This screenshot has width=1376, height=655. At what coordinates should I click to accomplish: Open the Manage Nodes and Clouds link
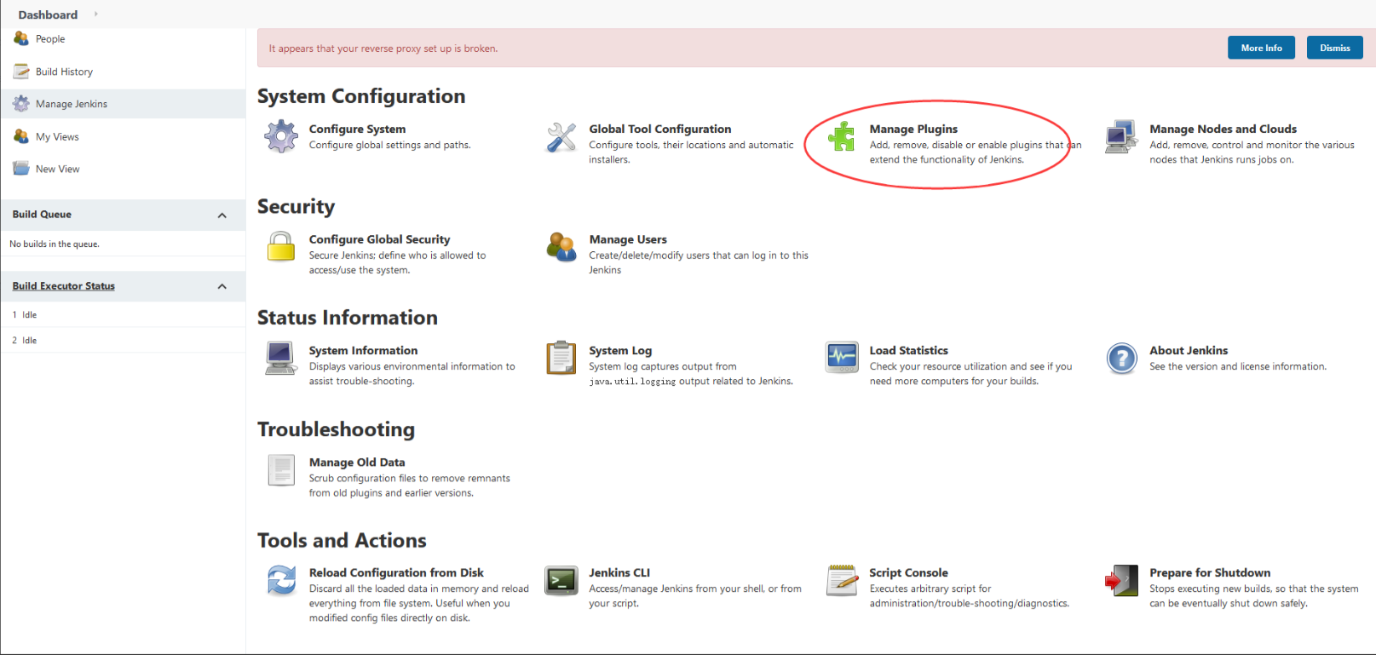click(x=1223, y=129)
